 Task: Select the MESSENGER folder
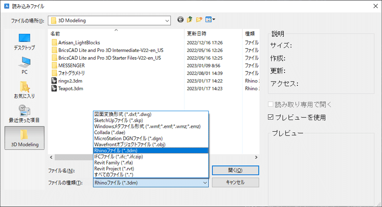(68, 65)
